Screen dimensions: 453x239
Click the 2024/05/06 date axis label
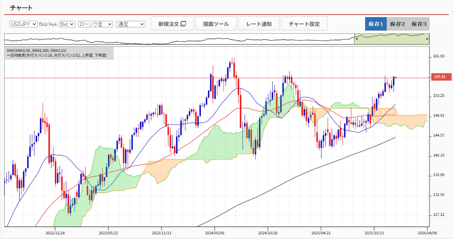214,233
